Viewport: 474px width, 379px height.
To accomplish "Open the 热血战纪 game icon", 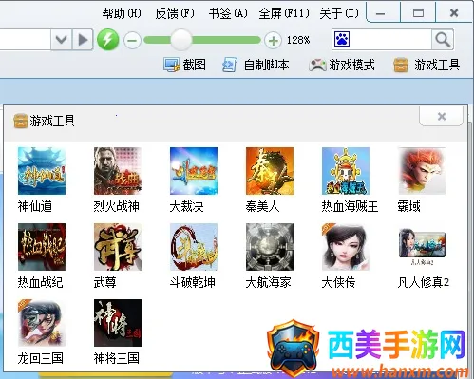I will point(42,247).
